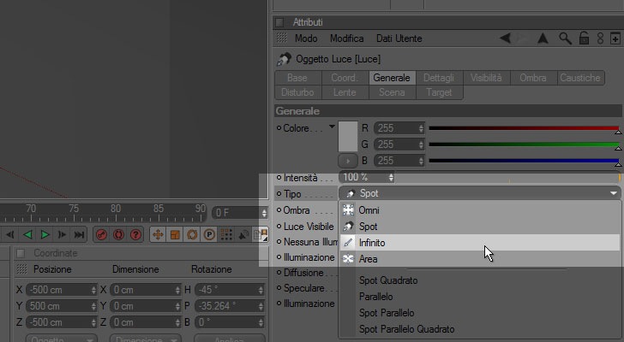Click the magnifier search icon in Attributi

pos(565,38)
